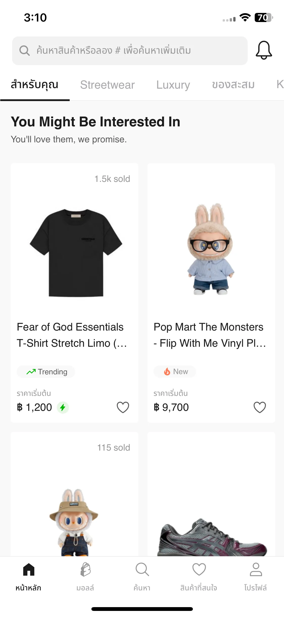The width and height of the screenshot is (284, 617).
Task: Tap the New badge on Pop Mart item
Action: coord(175,372)
